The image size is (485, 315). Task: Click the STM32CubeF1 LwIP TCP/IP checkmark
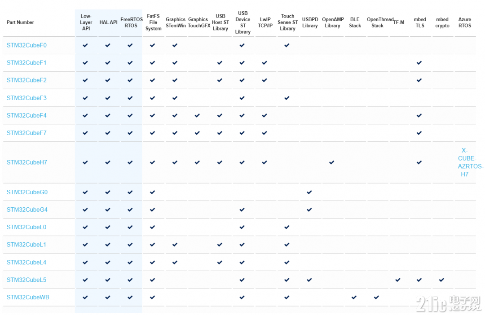[x=265, y=63]
